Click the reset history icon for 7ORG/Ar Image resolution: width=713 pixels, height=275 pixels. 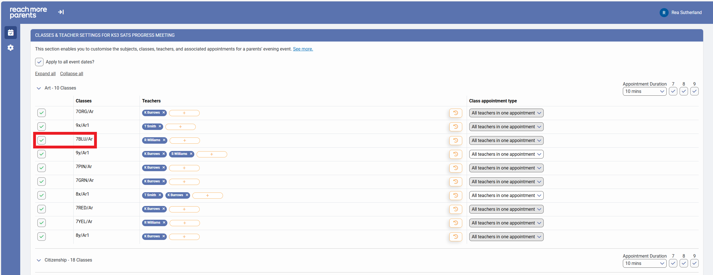pos(455,113)
